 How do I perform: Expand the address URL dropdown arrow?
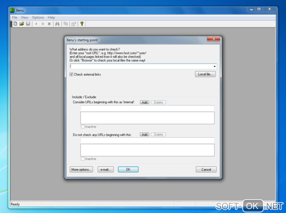pyautogui.click(x=214, y=66)
